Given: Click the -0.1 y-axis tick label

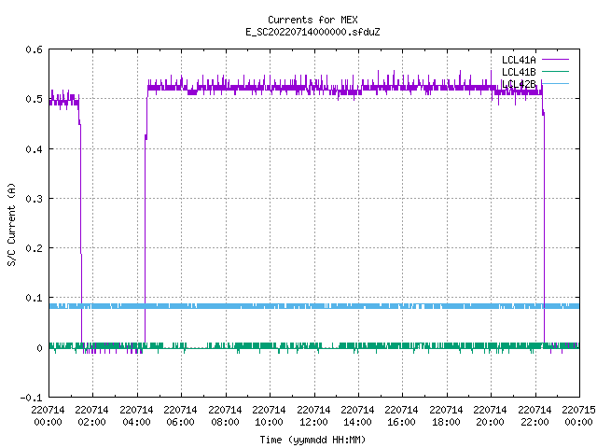Looking at the screenshot, I should click(x=31, y=398).
